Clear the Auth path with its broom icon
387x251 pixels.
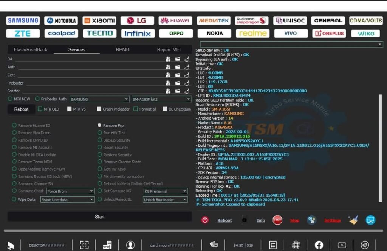(x=187, y=67)
